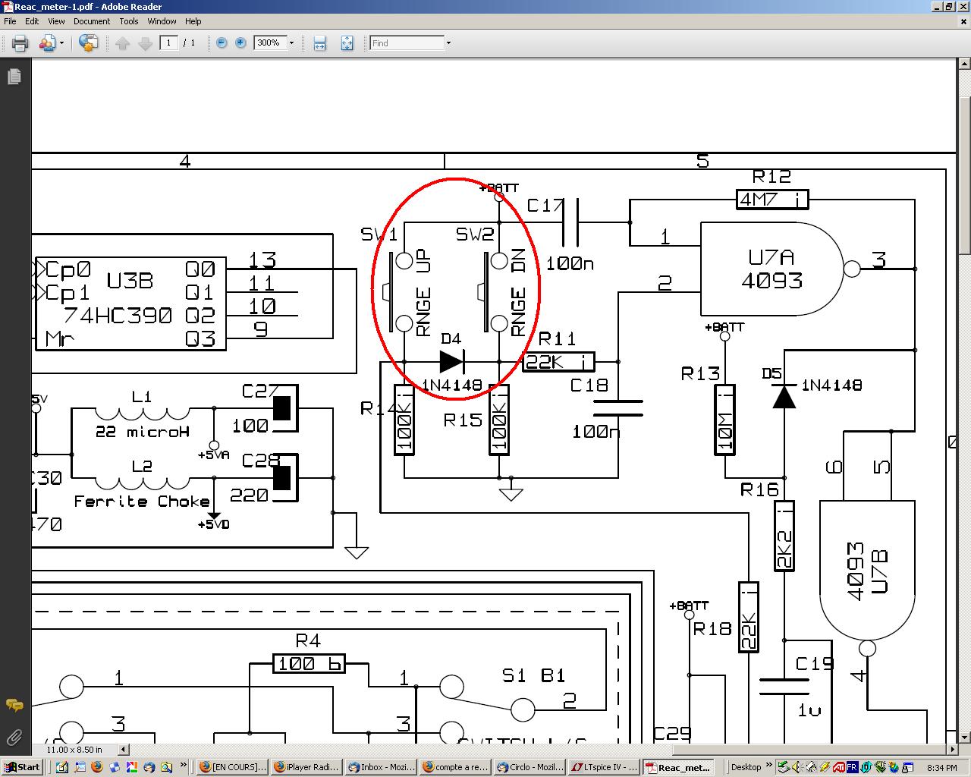This screenshot has width=971, height=777.
Task: Expand the quick launch overflow chevron
Action: click(184, 765)
